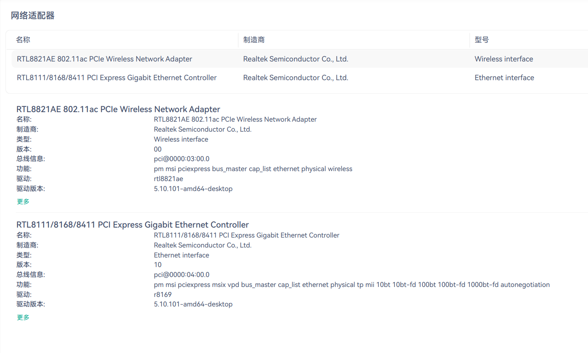This screenshot has height=353, width=588.
Task: Sort by the 制造商 column header
Action: 254,40
